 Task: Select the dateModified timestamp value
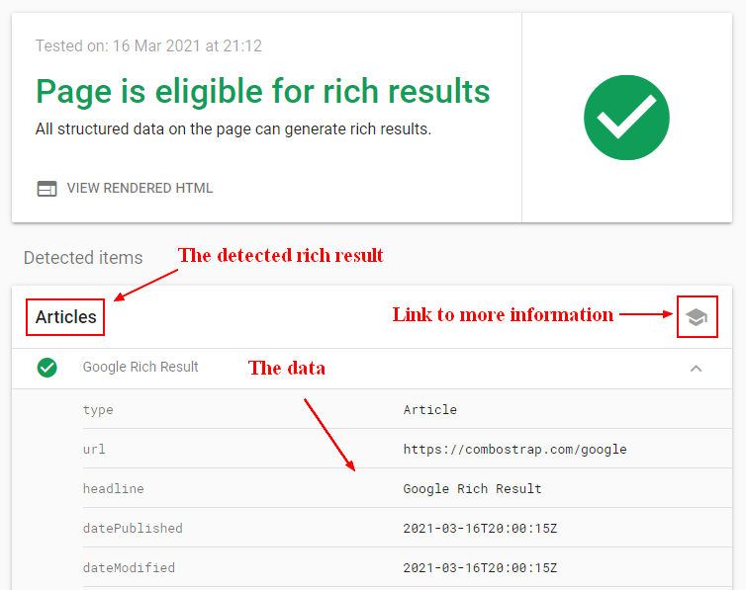pos(480,567)
